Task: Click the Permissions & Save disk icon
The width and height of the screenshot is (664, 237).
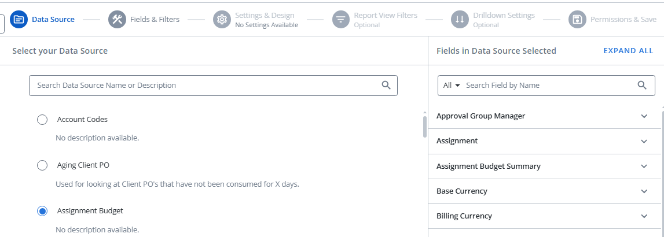Action: coord(577,20)
